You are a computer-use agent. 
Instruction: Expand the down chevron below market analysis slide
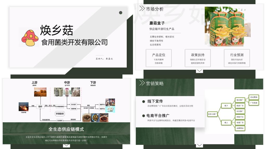click(x=199, y=71)
